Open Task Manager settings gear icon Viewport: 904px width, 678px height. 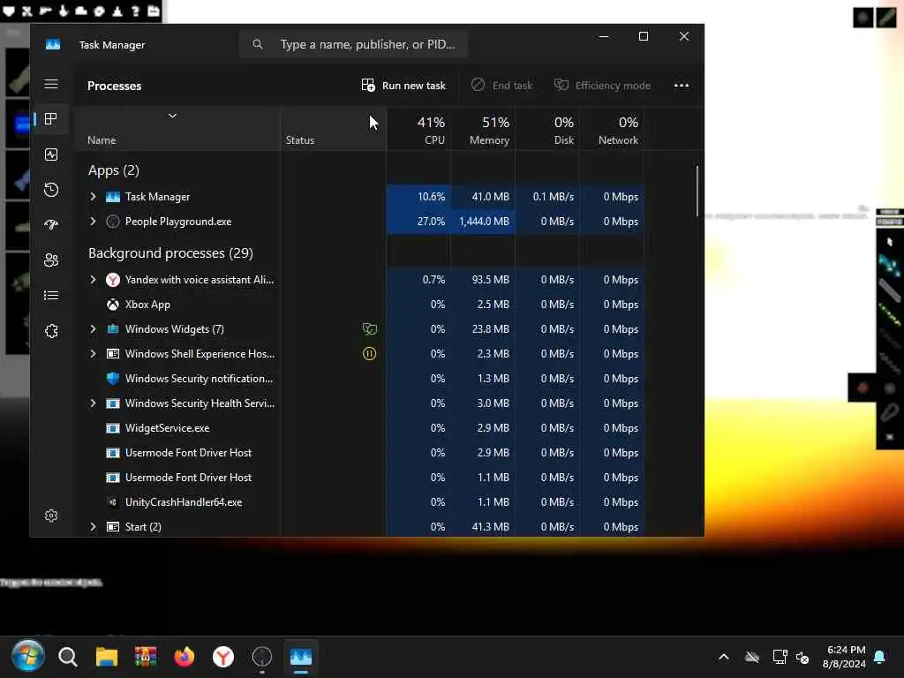51,516
